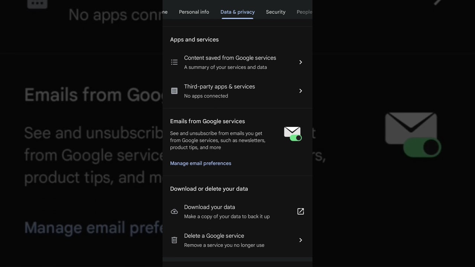Click the Emails from Google services heading
This screenshot has height=267, width=475.
207,121
